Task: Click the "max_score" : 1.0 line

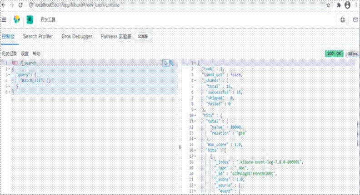Action: (x=224, y=145)
